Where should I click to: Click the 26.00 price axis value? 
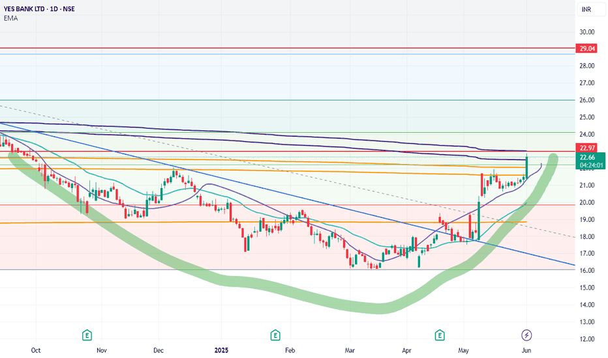[x=586, y=100]
